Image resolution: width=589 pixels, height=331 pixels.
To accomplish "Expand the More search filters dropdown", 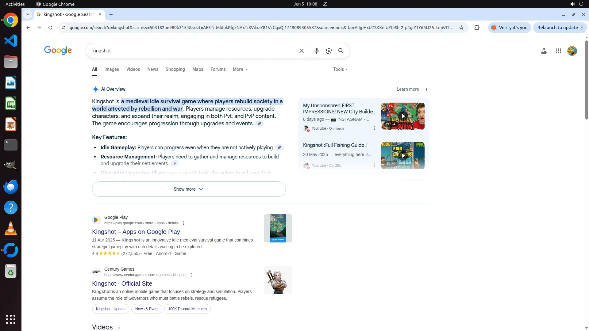I will (x=240, y=69).
